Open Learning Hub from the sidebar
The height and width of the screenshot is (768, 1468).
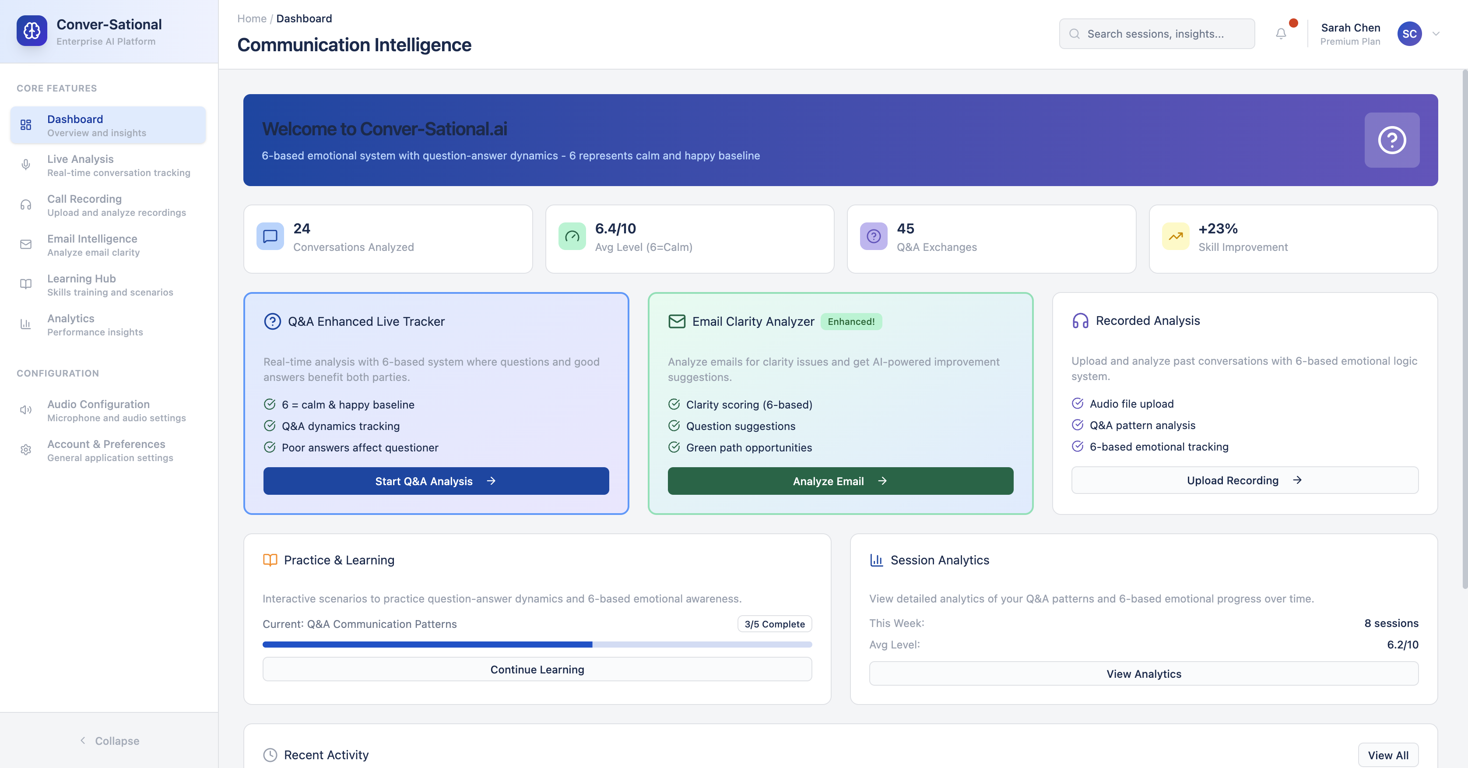tap(108, 285)
